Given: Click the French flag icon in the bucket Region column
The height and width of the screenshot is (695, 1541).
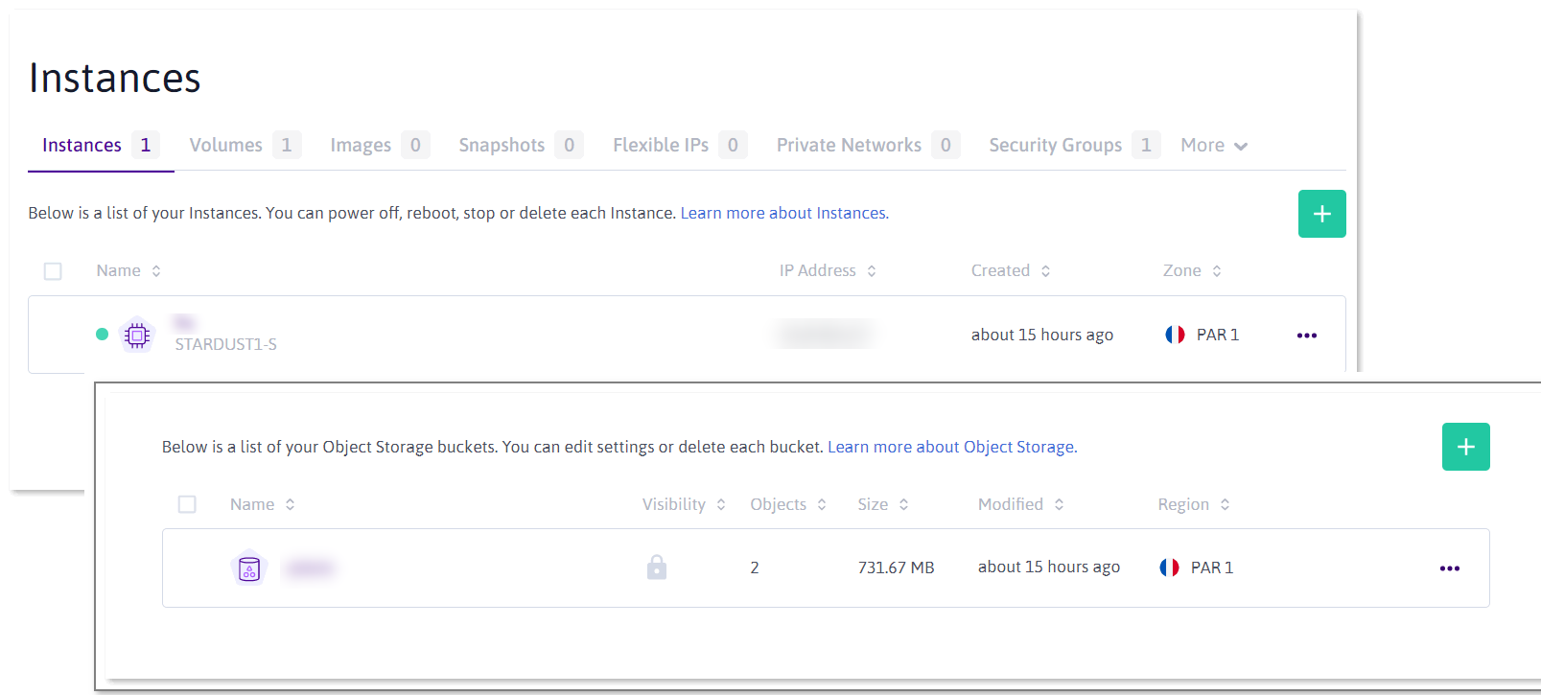Looking at the screenshot, I should [x=1169, y=568].
